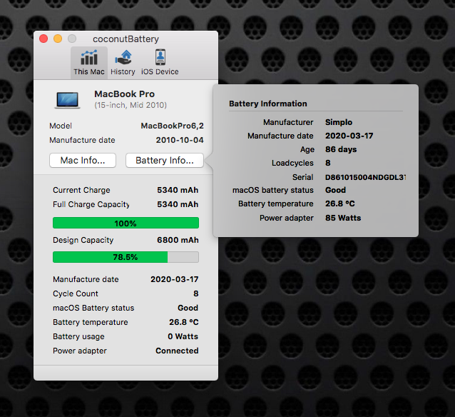
Task: Click the Cycle Count value 8
Action: tap(196, 293)
